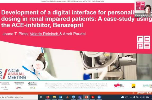Click the underlined Valerie Reinisch author name
The image size is (152, 100).
[44, 34]
